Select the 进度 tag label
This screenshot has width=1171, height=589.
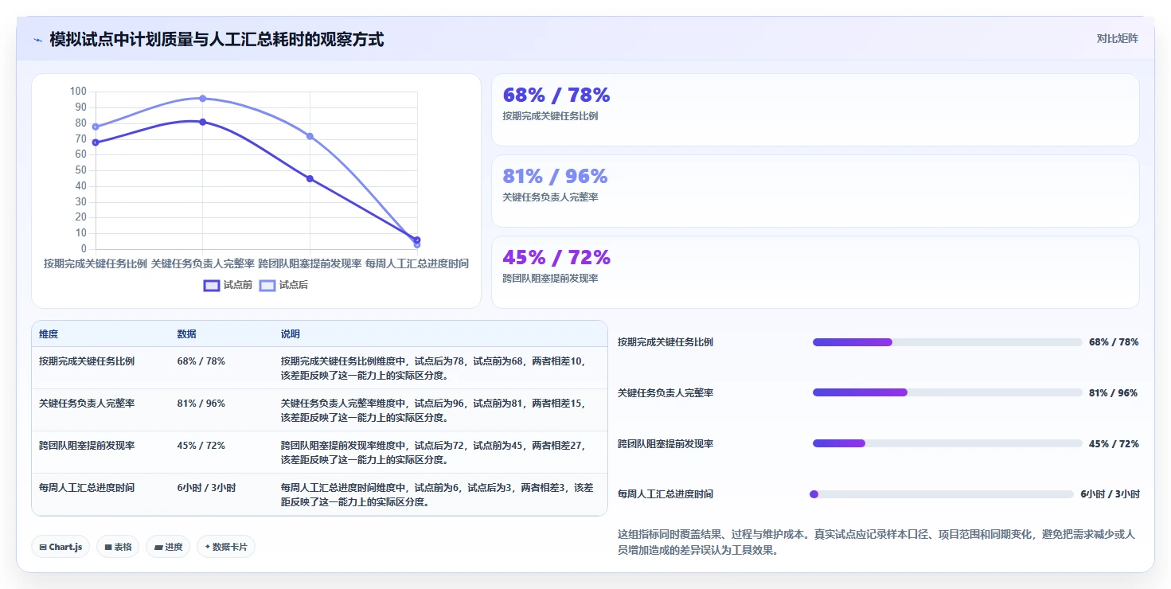[174, 547]
